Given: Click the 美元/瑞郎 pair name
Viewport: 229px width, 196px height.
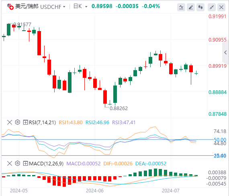Looking at the screenshot, I should [27, 6].
